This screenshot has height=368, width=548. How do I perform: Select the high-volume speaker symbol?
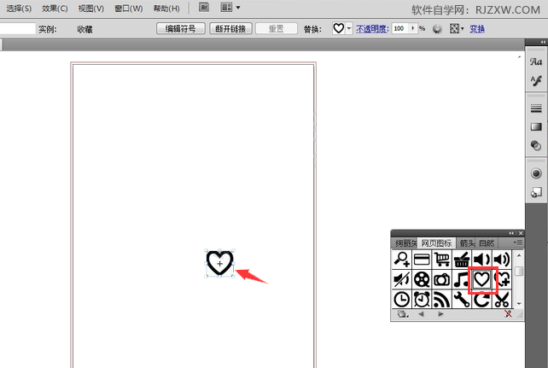tap(502, 260)
